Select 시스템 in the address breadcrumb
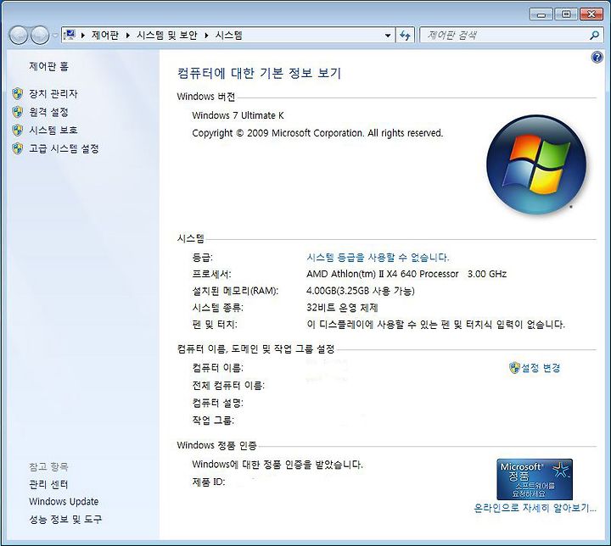The image size is (611, 546). (x=229, y=36)
